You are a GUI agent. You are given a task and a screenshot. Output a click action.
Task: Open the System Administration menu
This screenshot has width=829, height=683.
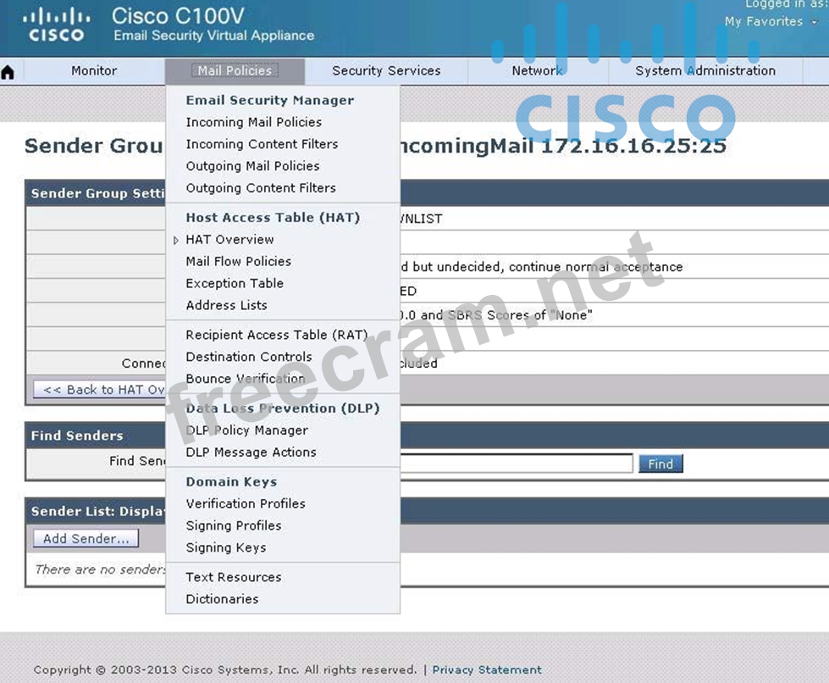pyautogui.click(x=705, y=71)
